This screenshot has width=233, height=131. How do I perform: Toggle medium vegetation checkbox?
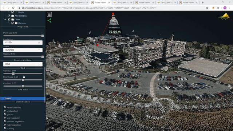5,121
